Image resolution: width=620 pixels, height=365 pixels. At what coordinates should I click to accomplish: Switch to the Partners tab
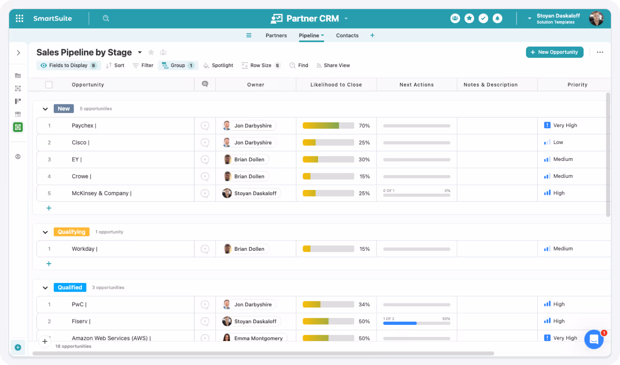point(276,36)
